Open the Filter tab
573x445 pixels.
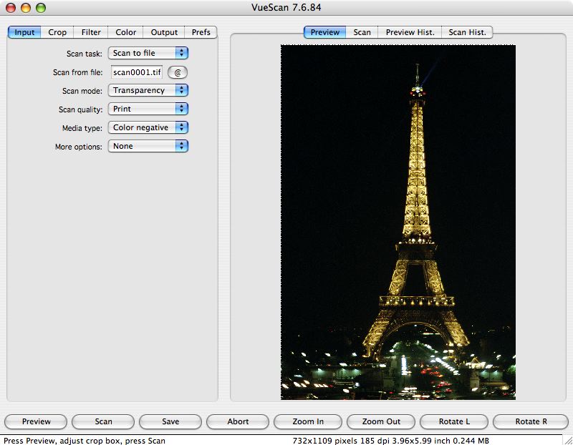pos(91,32)
